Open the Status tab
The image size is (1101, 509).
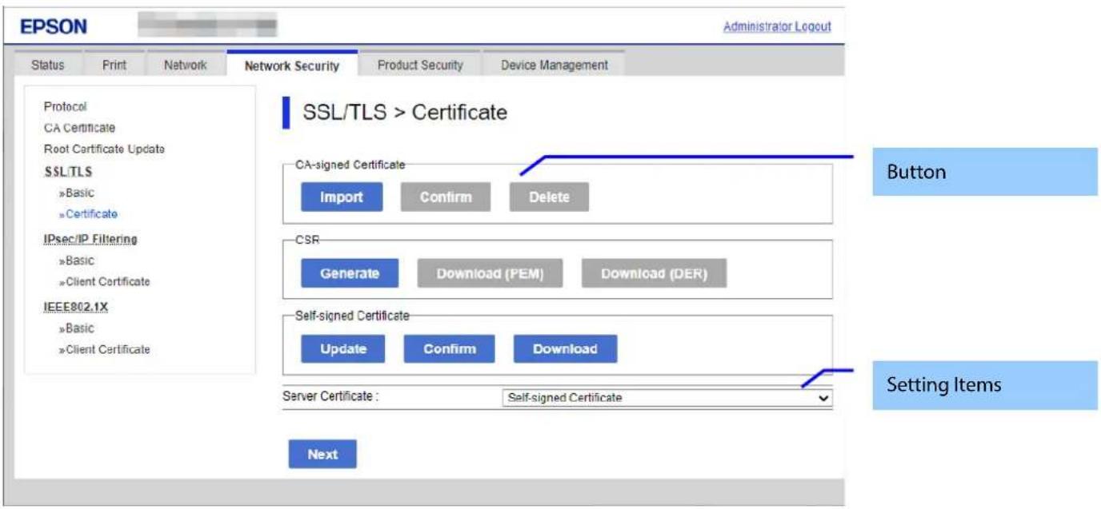point(47,66)
